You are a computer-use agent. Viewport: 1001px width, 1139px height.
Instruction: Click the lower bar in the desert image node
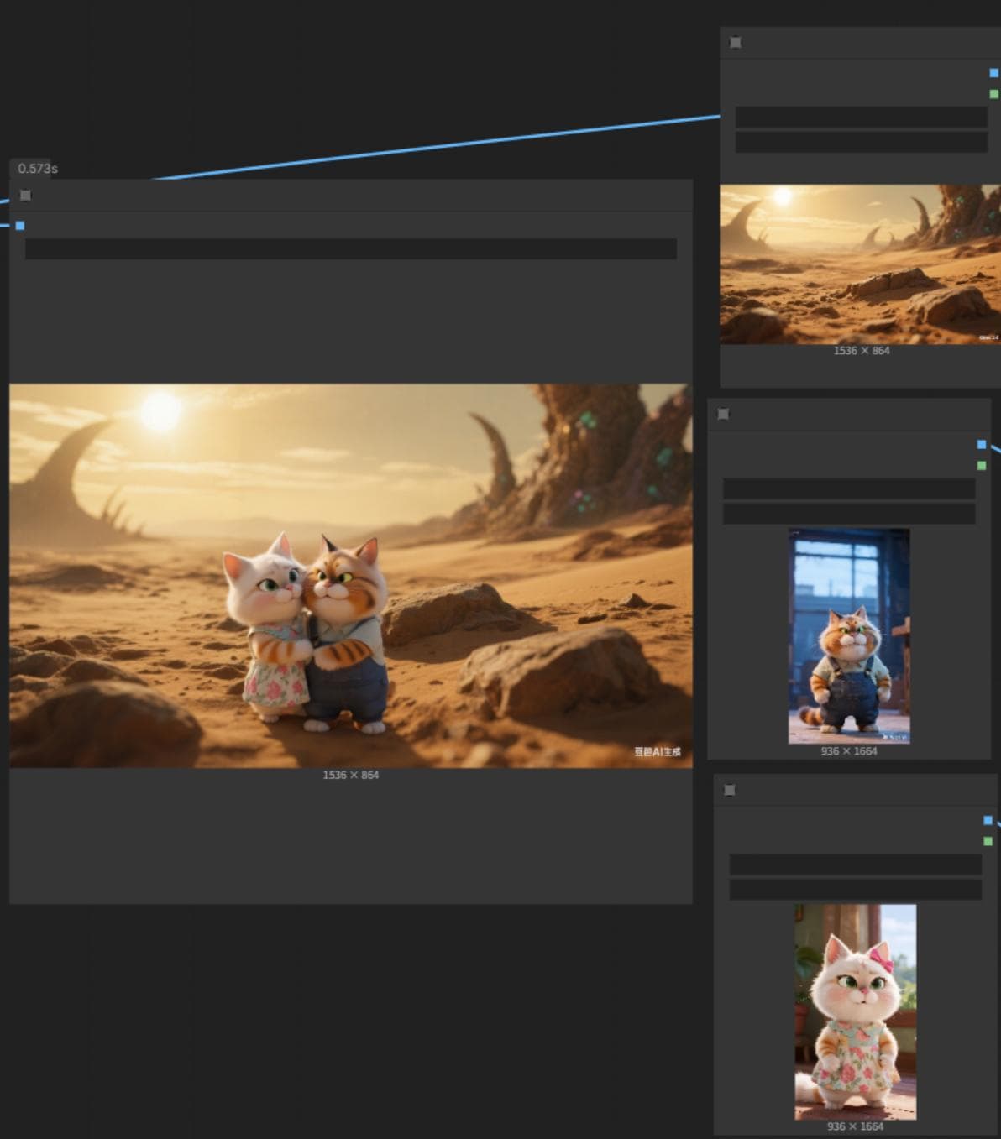(x=862, y=142)
